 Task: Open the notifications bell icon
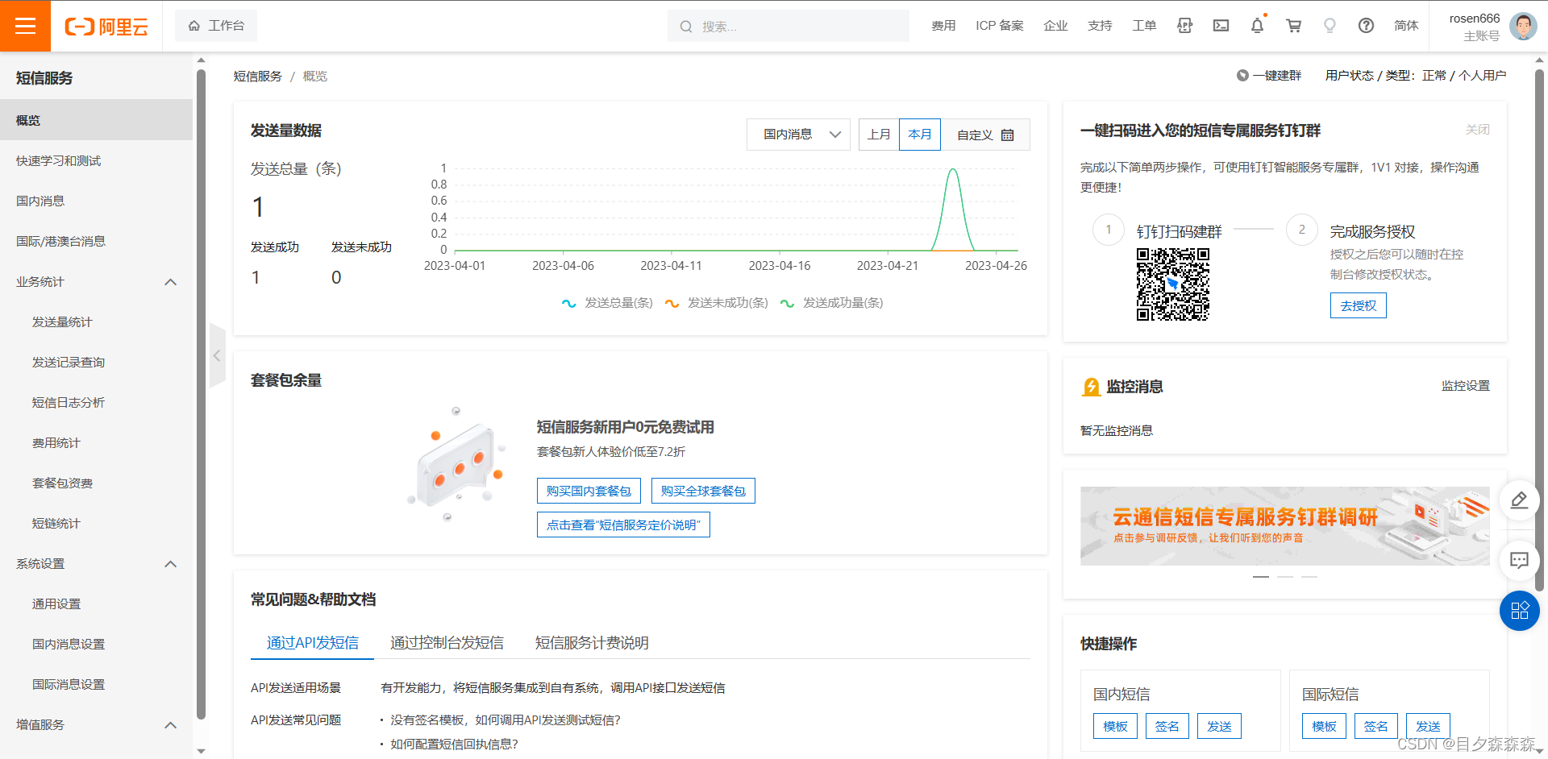pyautogui.click(x=1257, y=26)
